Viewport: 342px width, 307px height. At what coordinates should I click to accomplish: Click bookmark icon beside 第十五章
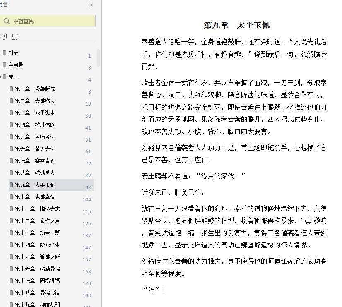coord(11,257)
